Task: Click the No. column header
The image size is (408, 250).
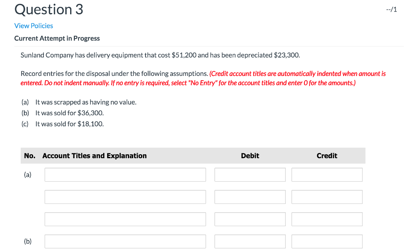Action: (x=29, y=155)
